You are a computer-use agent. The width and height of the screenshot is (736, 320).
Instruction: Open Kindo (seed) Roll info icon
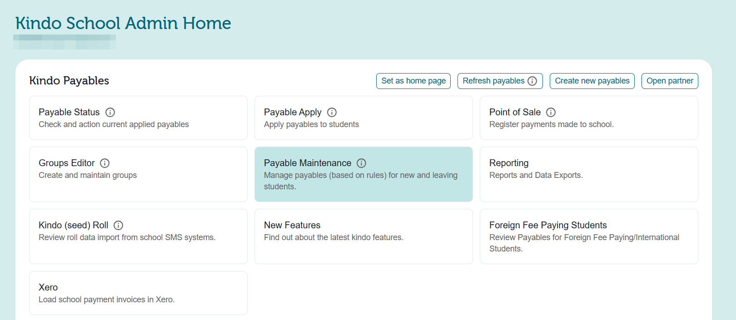(119, 225)
